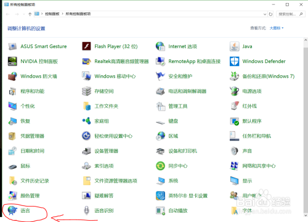Click in the 搜索控制面板 search box

pos(290,14)
